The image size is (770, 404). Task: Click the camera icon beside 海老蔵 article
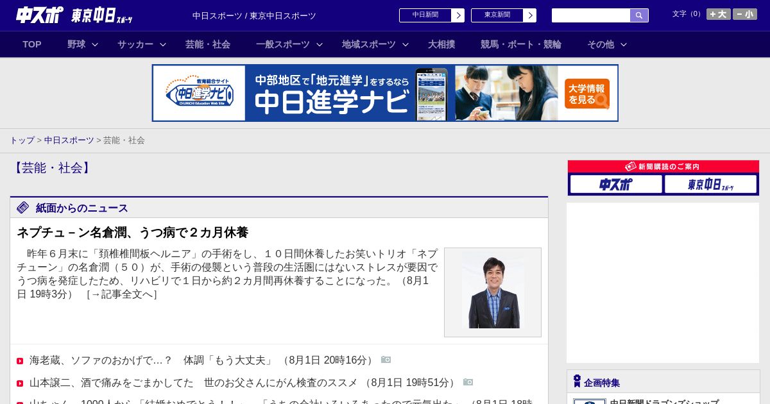[x=386, y=360]
